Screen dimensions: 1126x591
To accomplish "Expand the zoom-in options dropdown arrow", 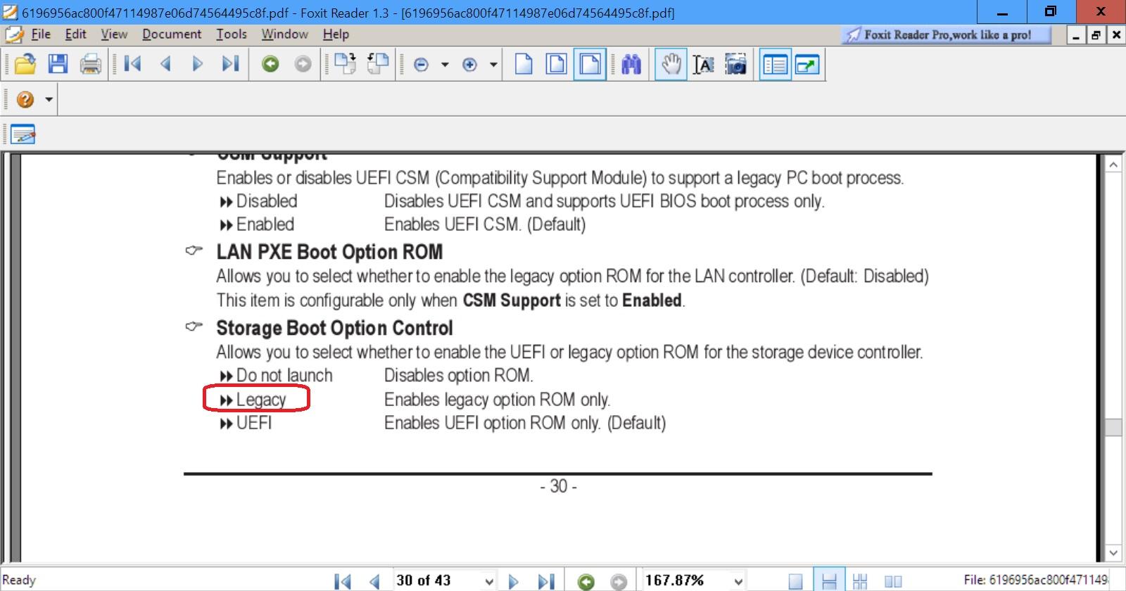I will 493,65.
